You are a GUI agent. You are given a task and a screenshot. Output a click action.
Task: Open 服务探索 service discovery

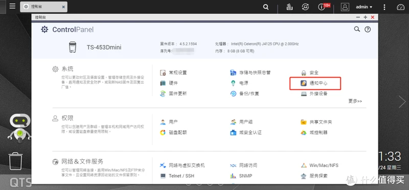(314, 176)
